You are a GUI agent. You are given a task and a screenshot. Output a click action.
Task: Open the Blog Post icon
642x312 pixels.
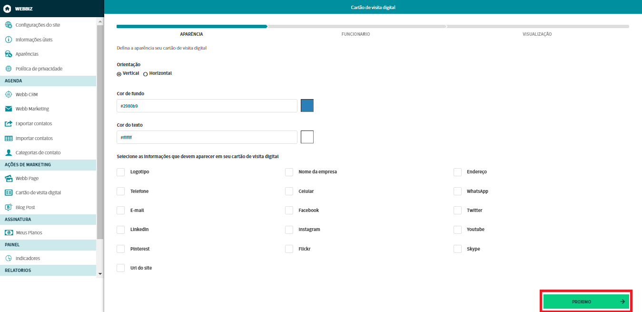coord(8,207)
